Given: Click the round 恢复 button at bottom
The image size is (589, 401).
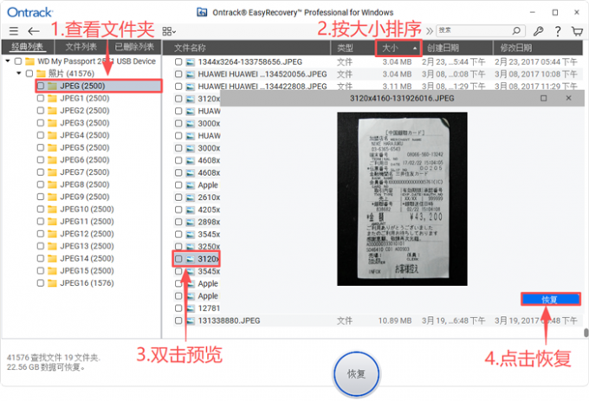Looking at the screenshot, I should tap(356, 373).
